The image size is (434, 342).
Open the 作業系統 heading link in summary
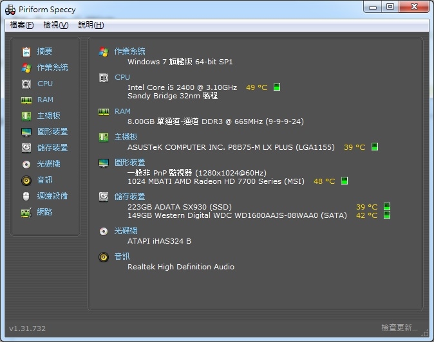pos(130,51)
